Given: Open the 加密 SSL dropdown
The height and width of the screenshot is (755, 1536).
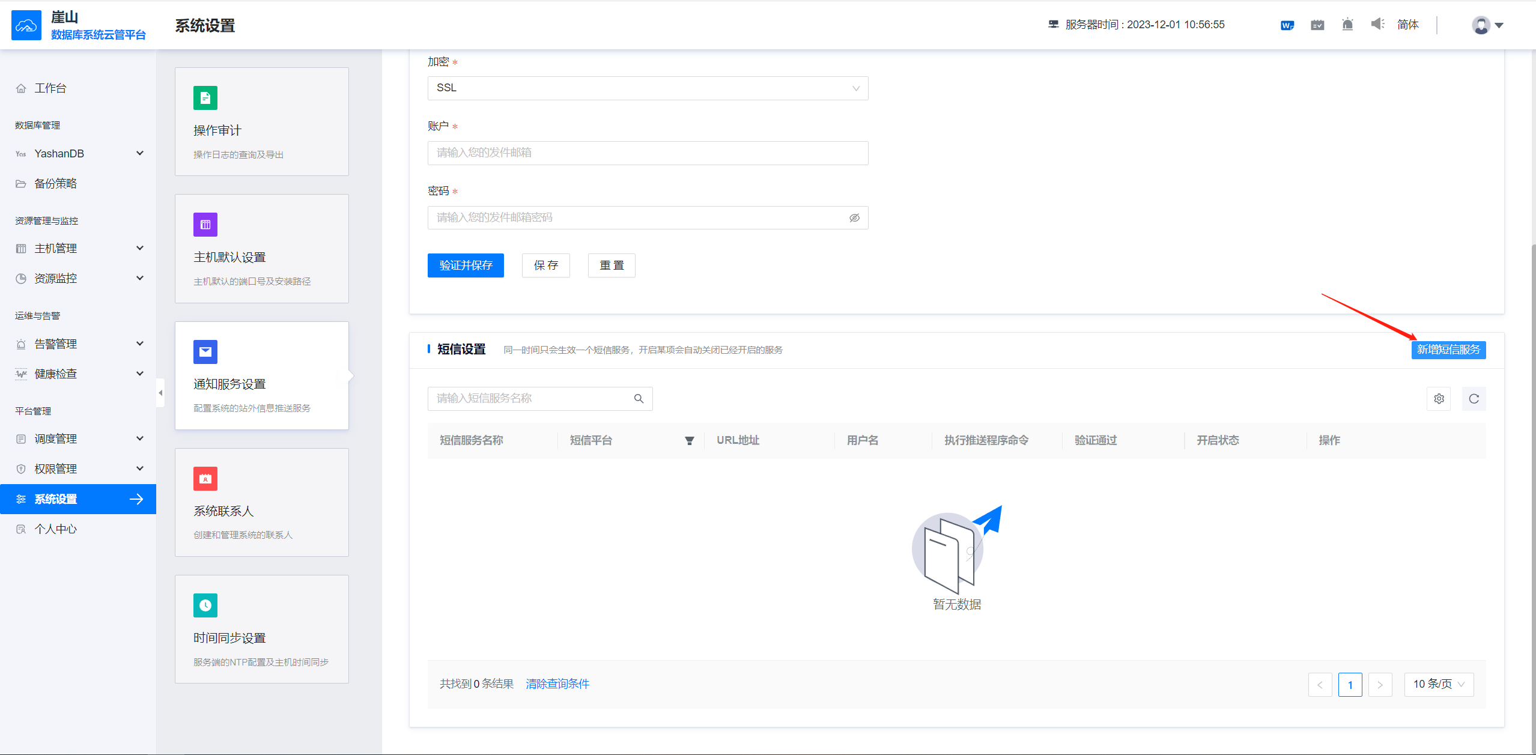Looking at the screenshot, I should click(648, 88).
